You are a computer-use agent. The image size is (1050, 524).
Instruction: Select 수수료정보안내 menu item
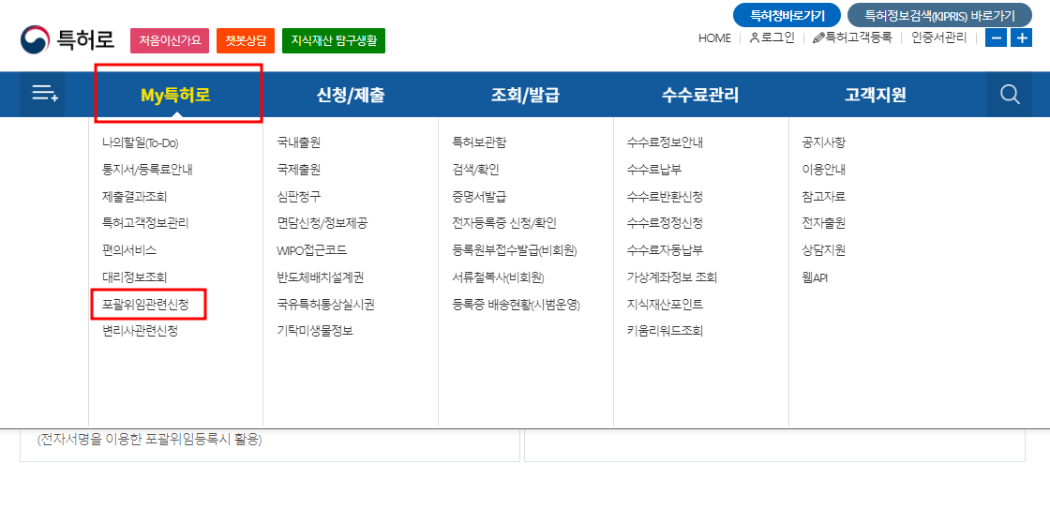click(x=665, y=142)
